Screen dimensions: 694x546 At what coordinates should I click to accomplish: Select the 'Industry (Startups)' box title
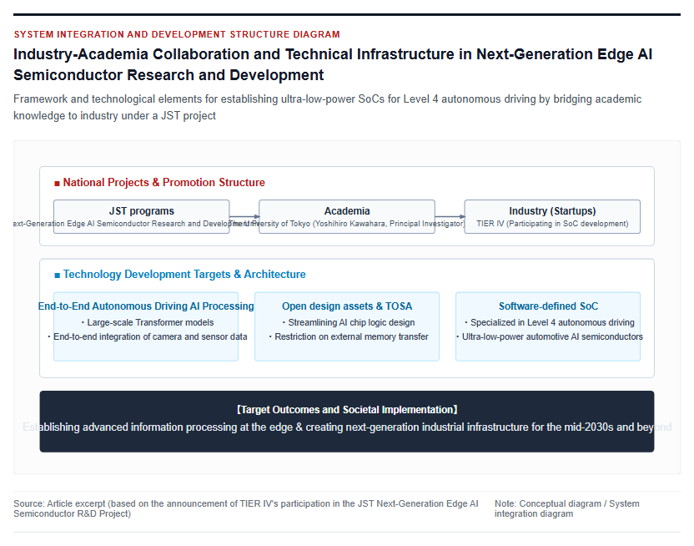(x=552, y=210)
